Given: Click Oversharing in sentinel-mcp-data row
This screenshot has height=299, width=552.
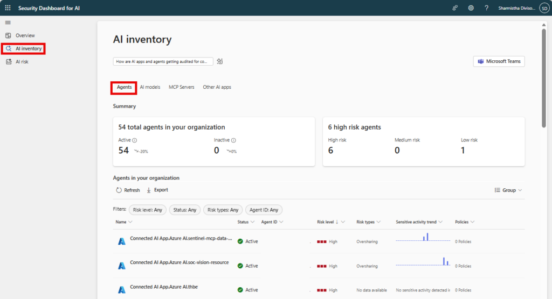Looking at the screenshot, I should click(367, 242).
